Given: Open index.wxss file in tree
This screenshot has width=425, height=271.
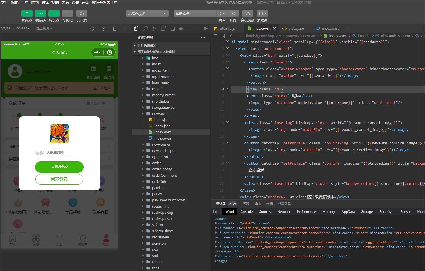Looking at the screenshot, I should 163,138.
